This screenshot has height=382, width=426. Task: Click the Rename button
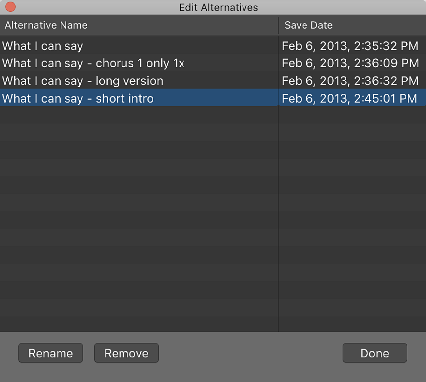click(x=50, y=353)
